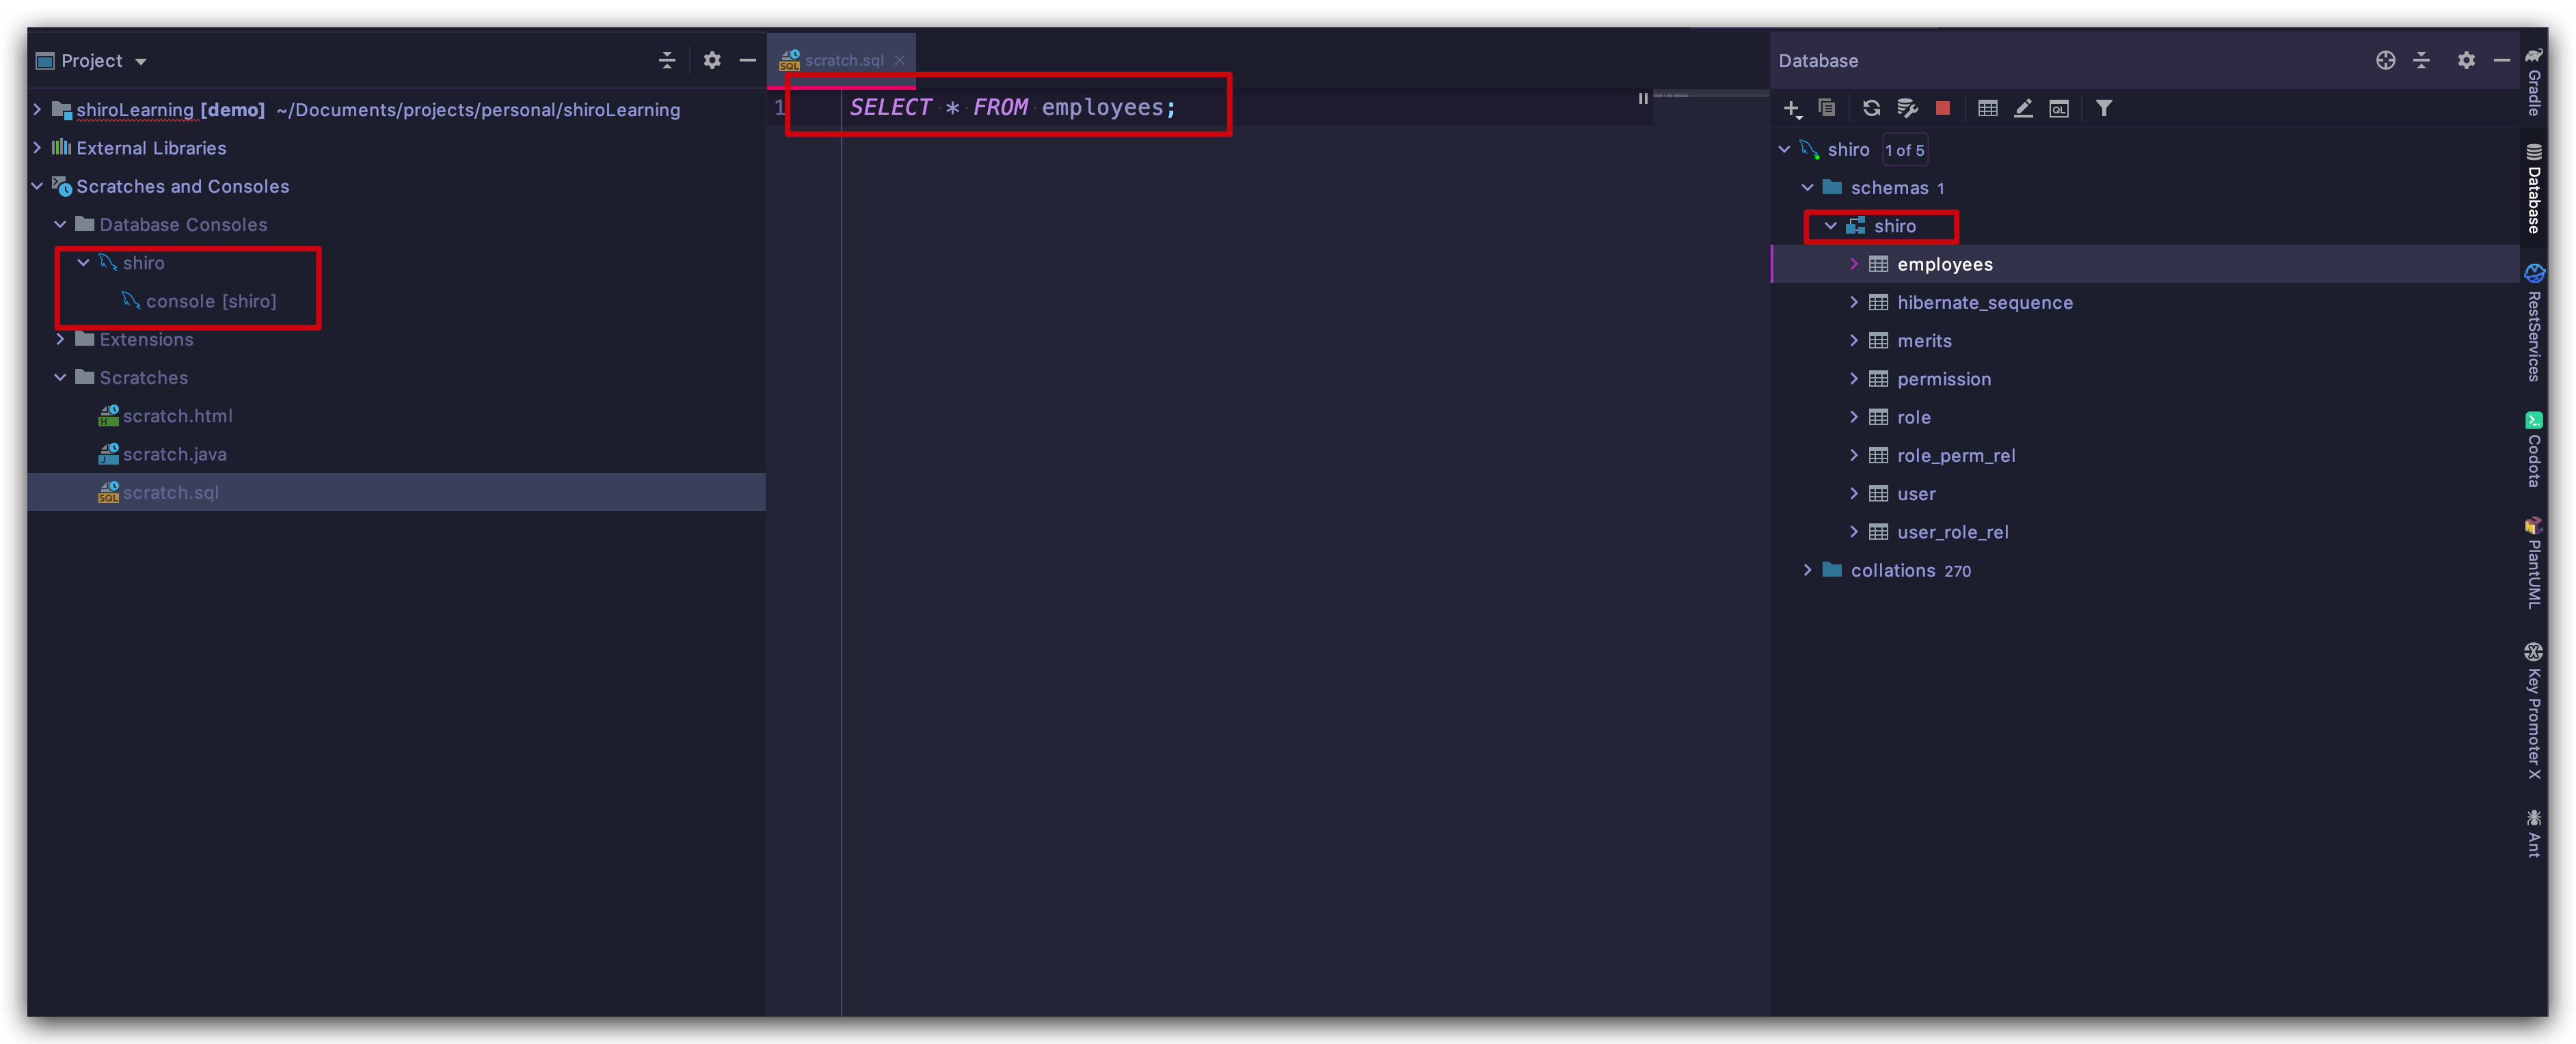
Task: Open scratch.java file
Action: point(174,454)
